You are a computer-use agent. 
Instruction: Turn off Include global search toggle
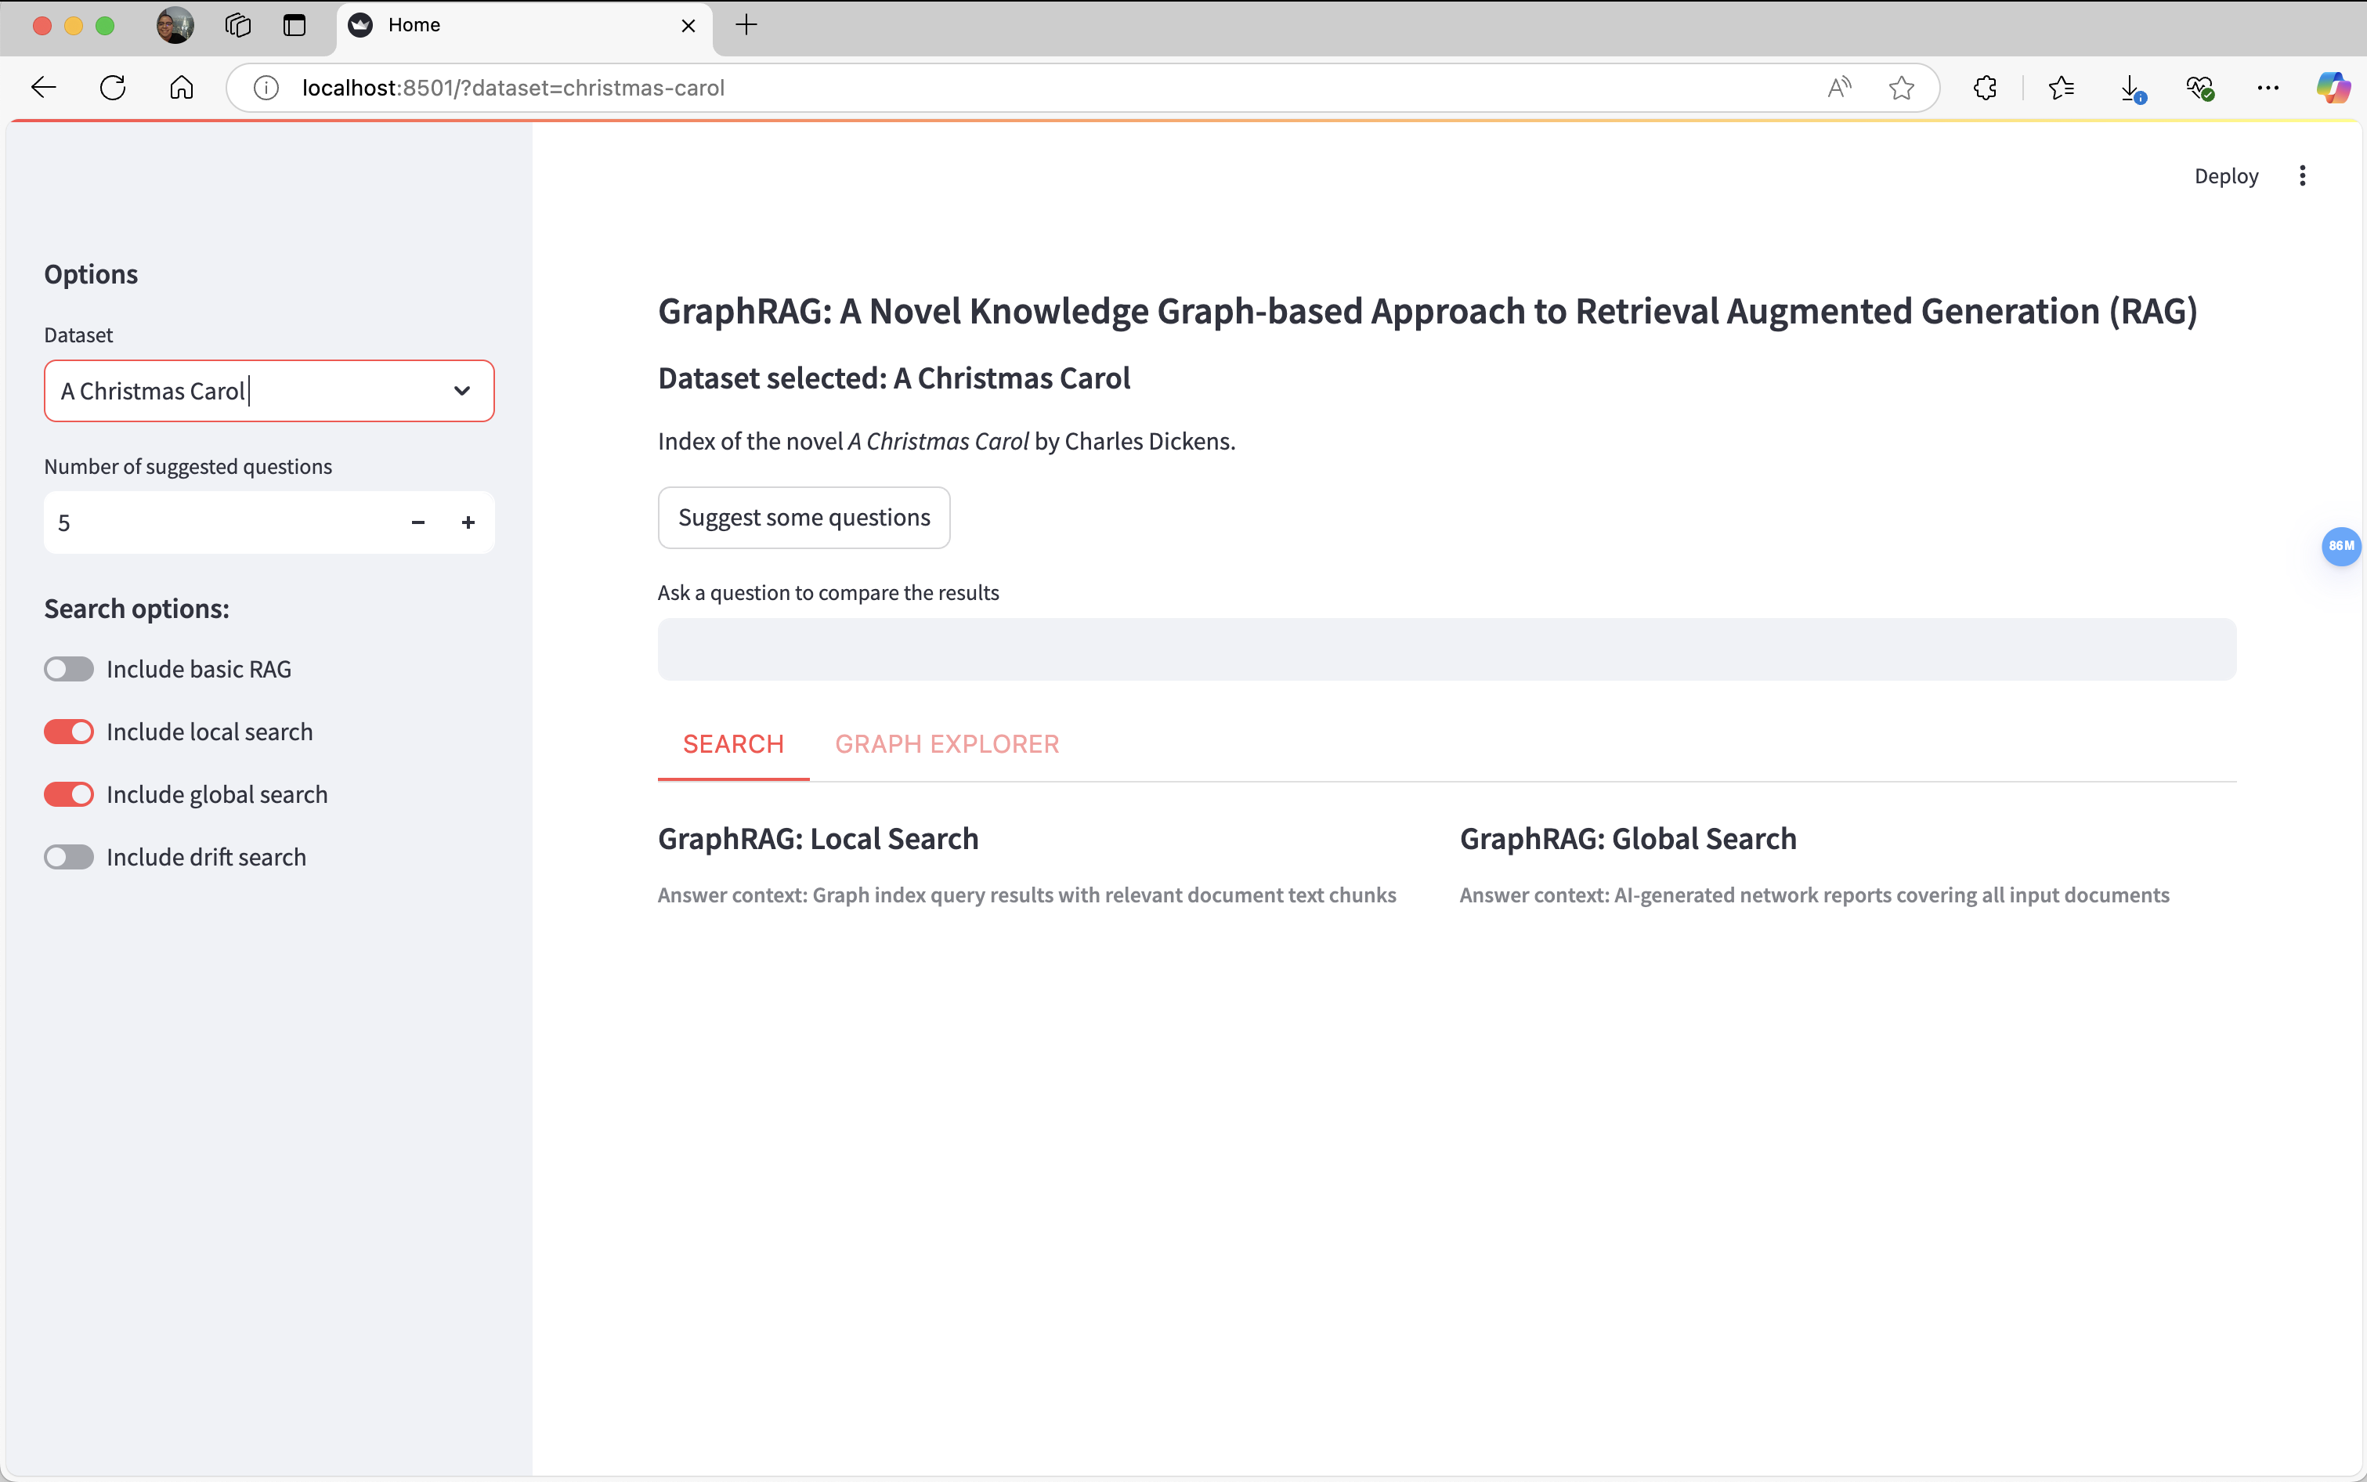point(69,795)
